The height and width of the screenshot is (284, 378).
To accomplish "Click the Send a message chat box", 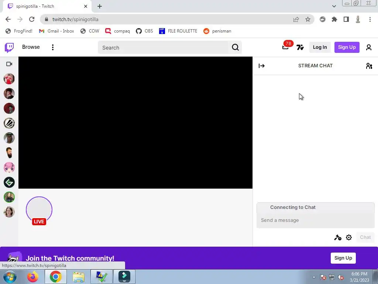I will click(x=315, y=220).
